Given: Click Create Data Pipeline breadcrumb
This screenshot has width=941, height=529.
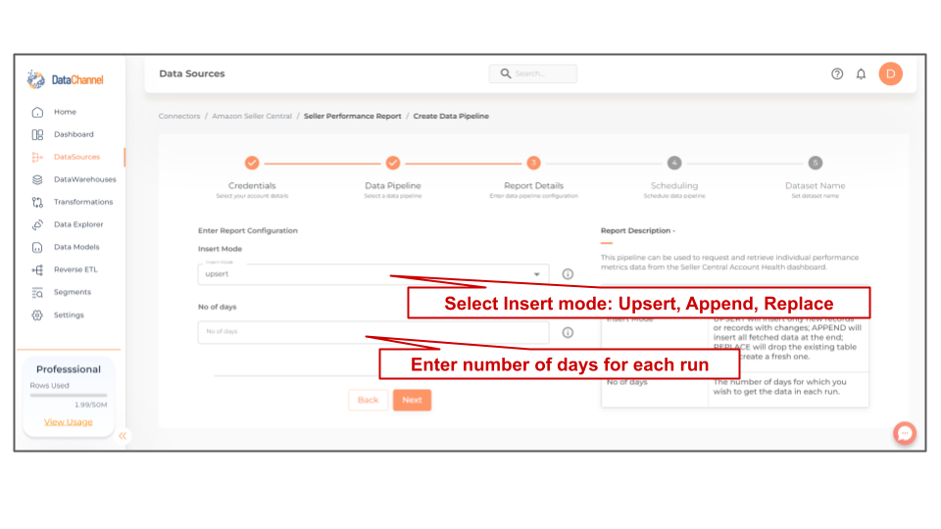Looking at the screenshot, I should 451,117.
